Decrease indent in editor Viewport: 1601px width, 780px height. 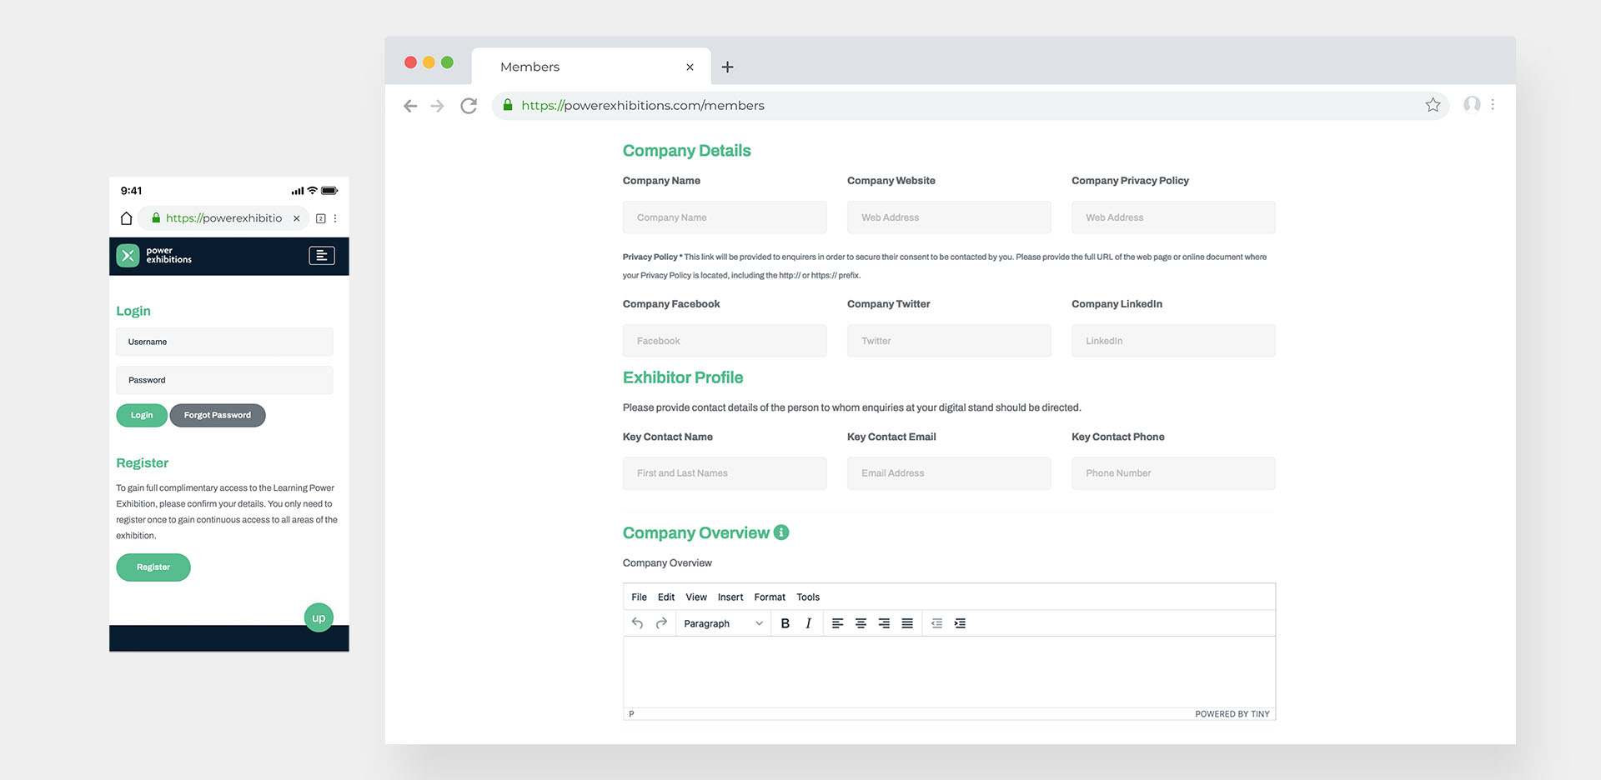936,623
